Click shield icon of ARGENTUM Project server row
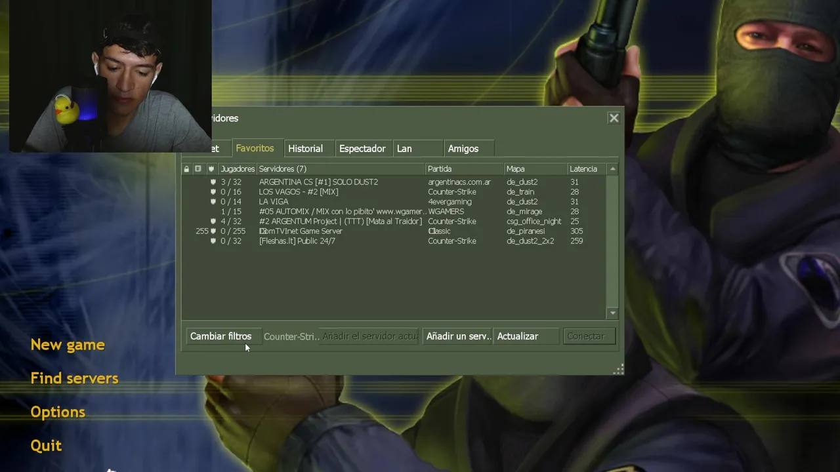Viewport: 840px width, 472px height. [213, 222]
